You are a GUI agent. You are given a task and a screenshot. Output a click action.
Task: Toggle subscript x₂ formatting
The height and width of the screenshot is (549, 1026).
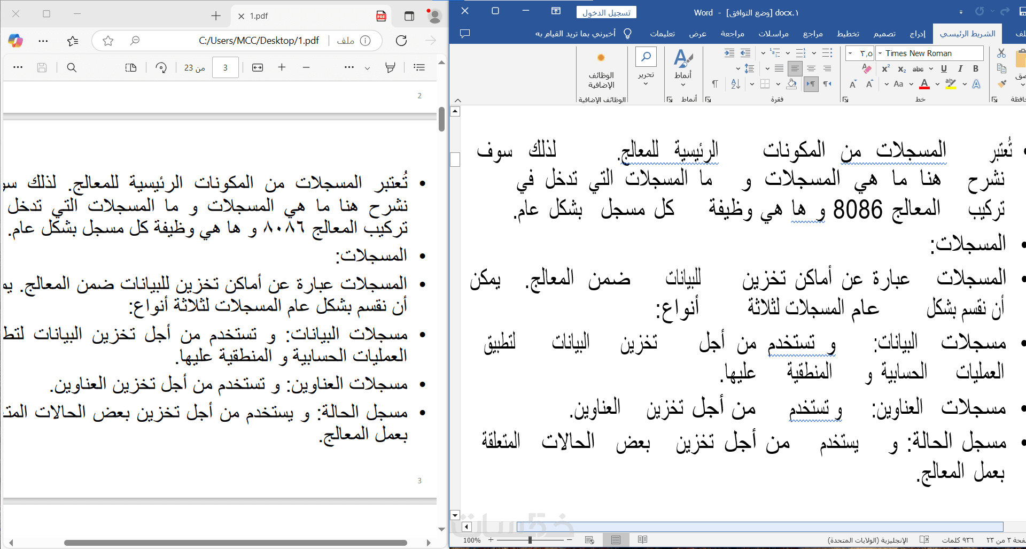click(902, 69)
